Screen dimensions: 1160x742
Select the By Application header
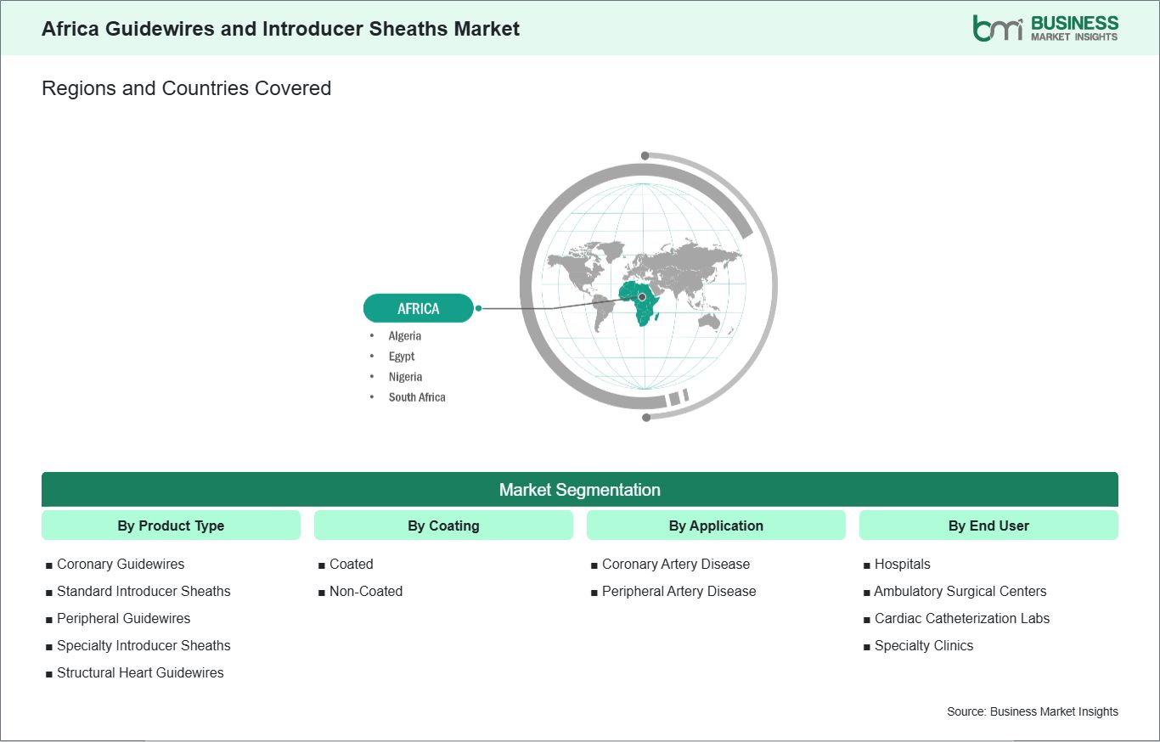coord(716,526)
